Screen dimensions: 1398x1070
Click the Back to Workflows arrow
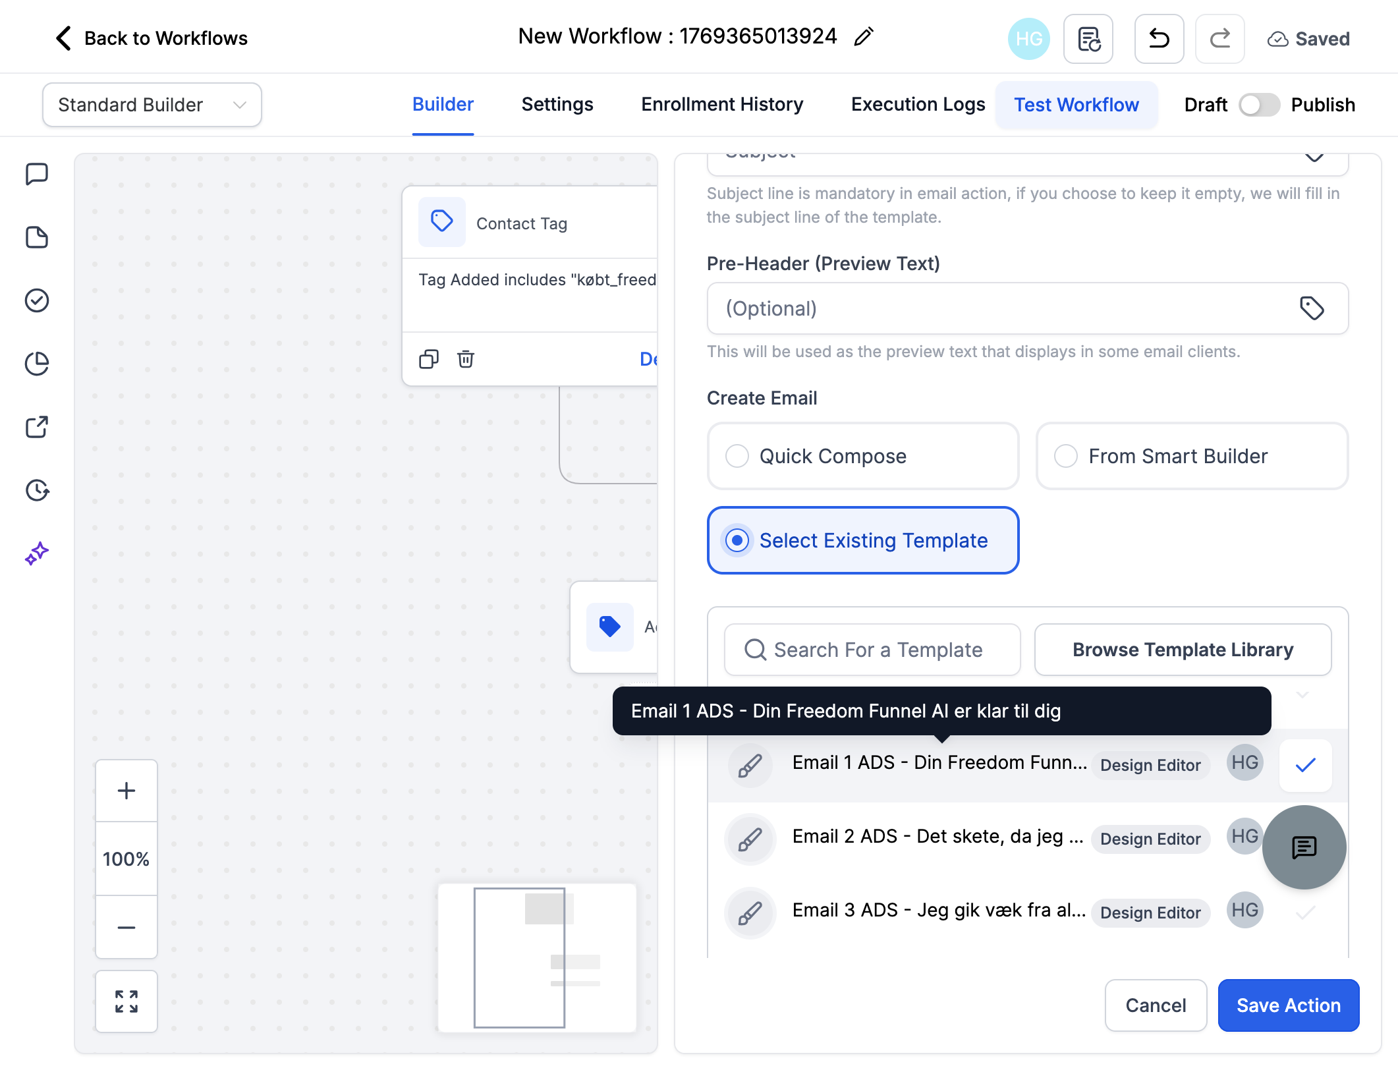click(63, 38)
